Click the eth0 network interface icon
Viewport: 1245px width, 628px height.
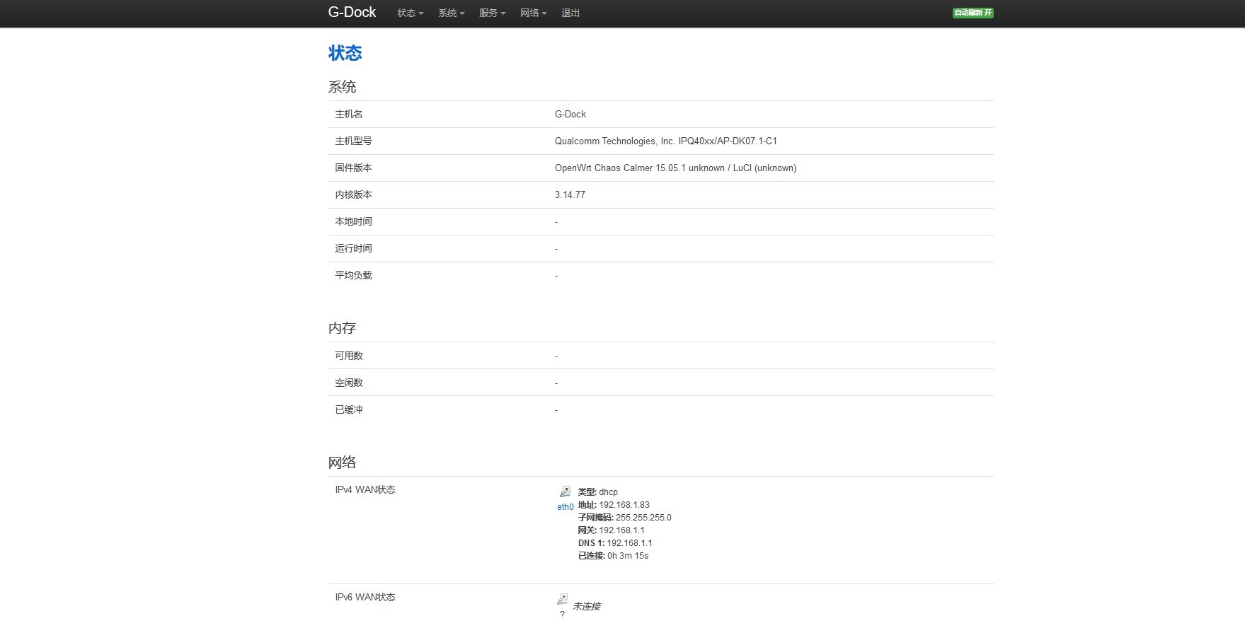coord(565,492)
